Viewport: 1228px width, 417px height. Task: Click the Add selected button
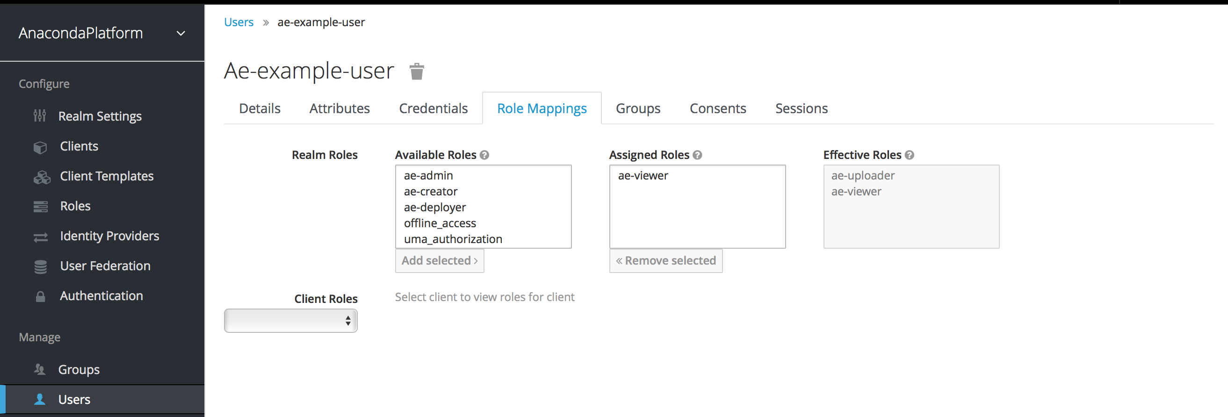[439, 261]
